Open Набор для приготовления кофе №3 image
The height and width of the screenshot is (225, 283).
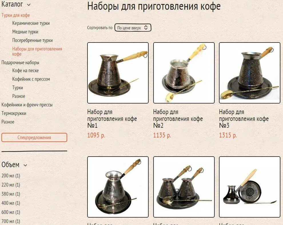tap(250, 73)
